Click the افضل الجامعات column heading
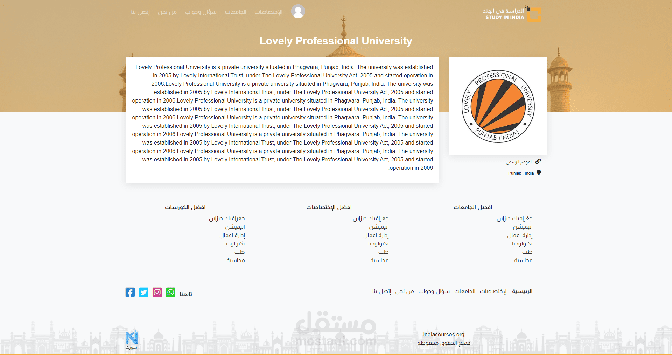Screen dimensions: 672x355 (x=473, y=207)
